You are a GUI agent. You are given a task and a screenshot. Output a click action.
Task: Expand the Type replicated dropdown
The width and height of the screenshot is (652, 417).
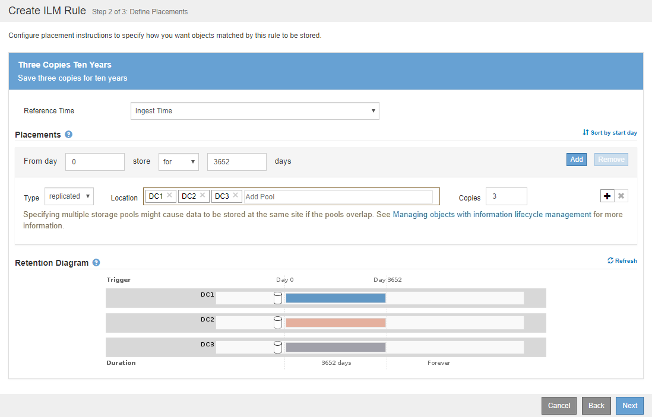coord(69,196)
